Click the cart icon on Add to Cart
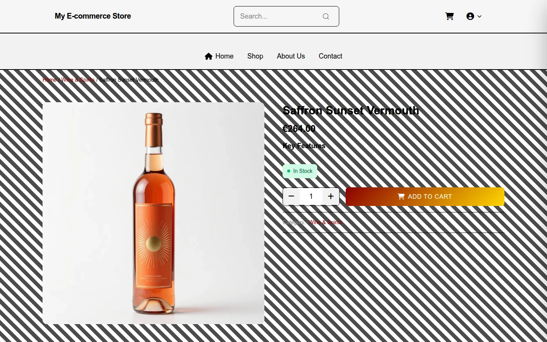Screen dimensions: 547x342 401,196
